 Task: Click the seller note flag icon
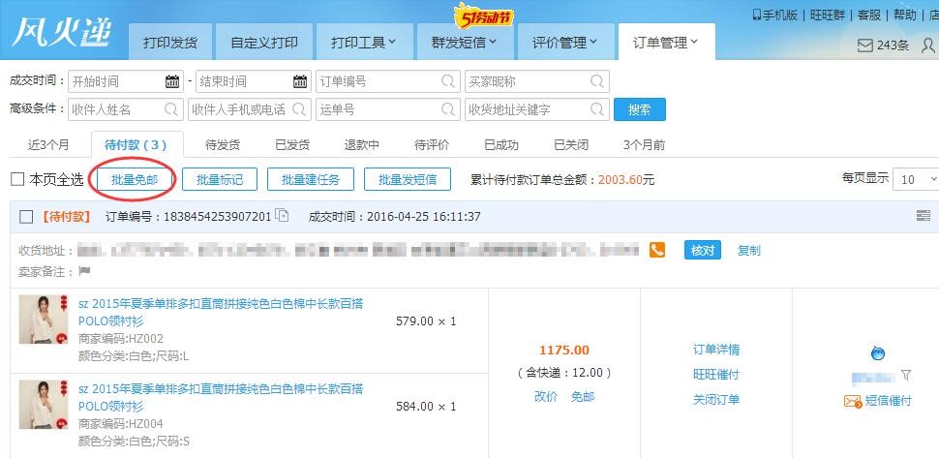click(x=84, y=271)
